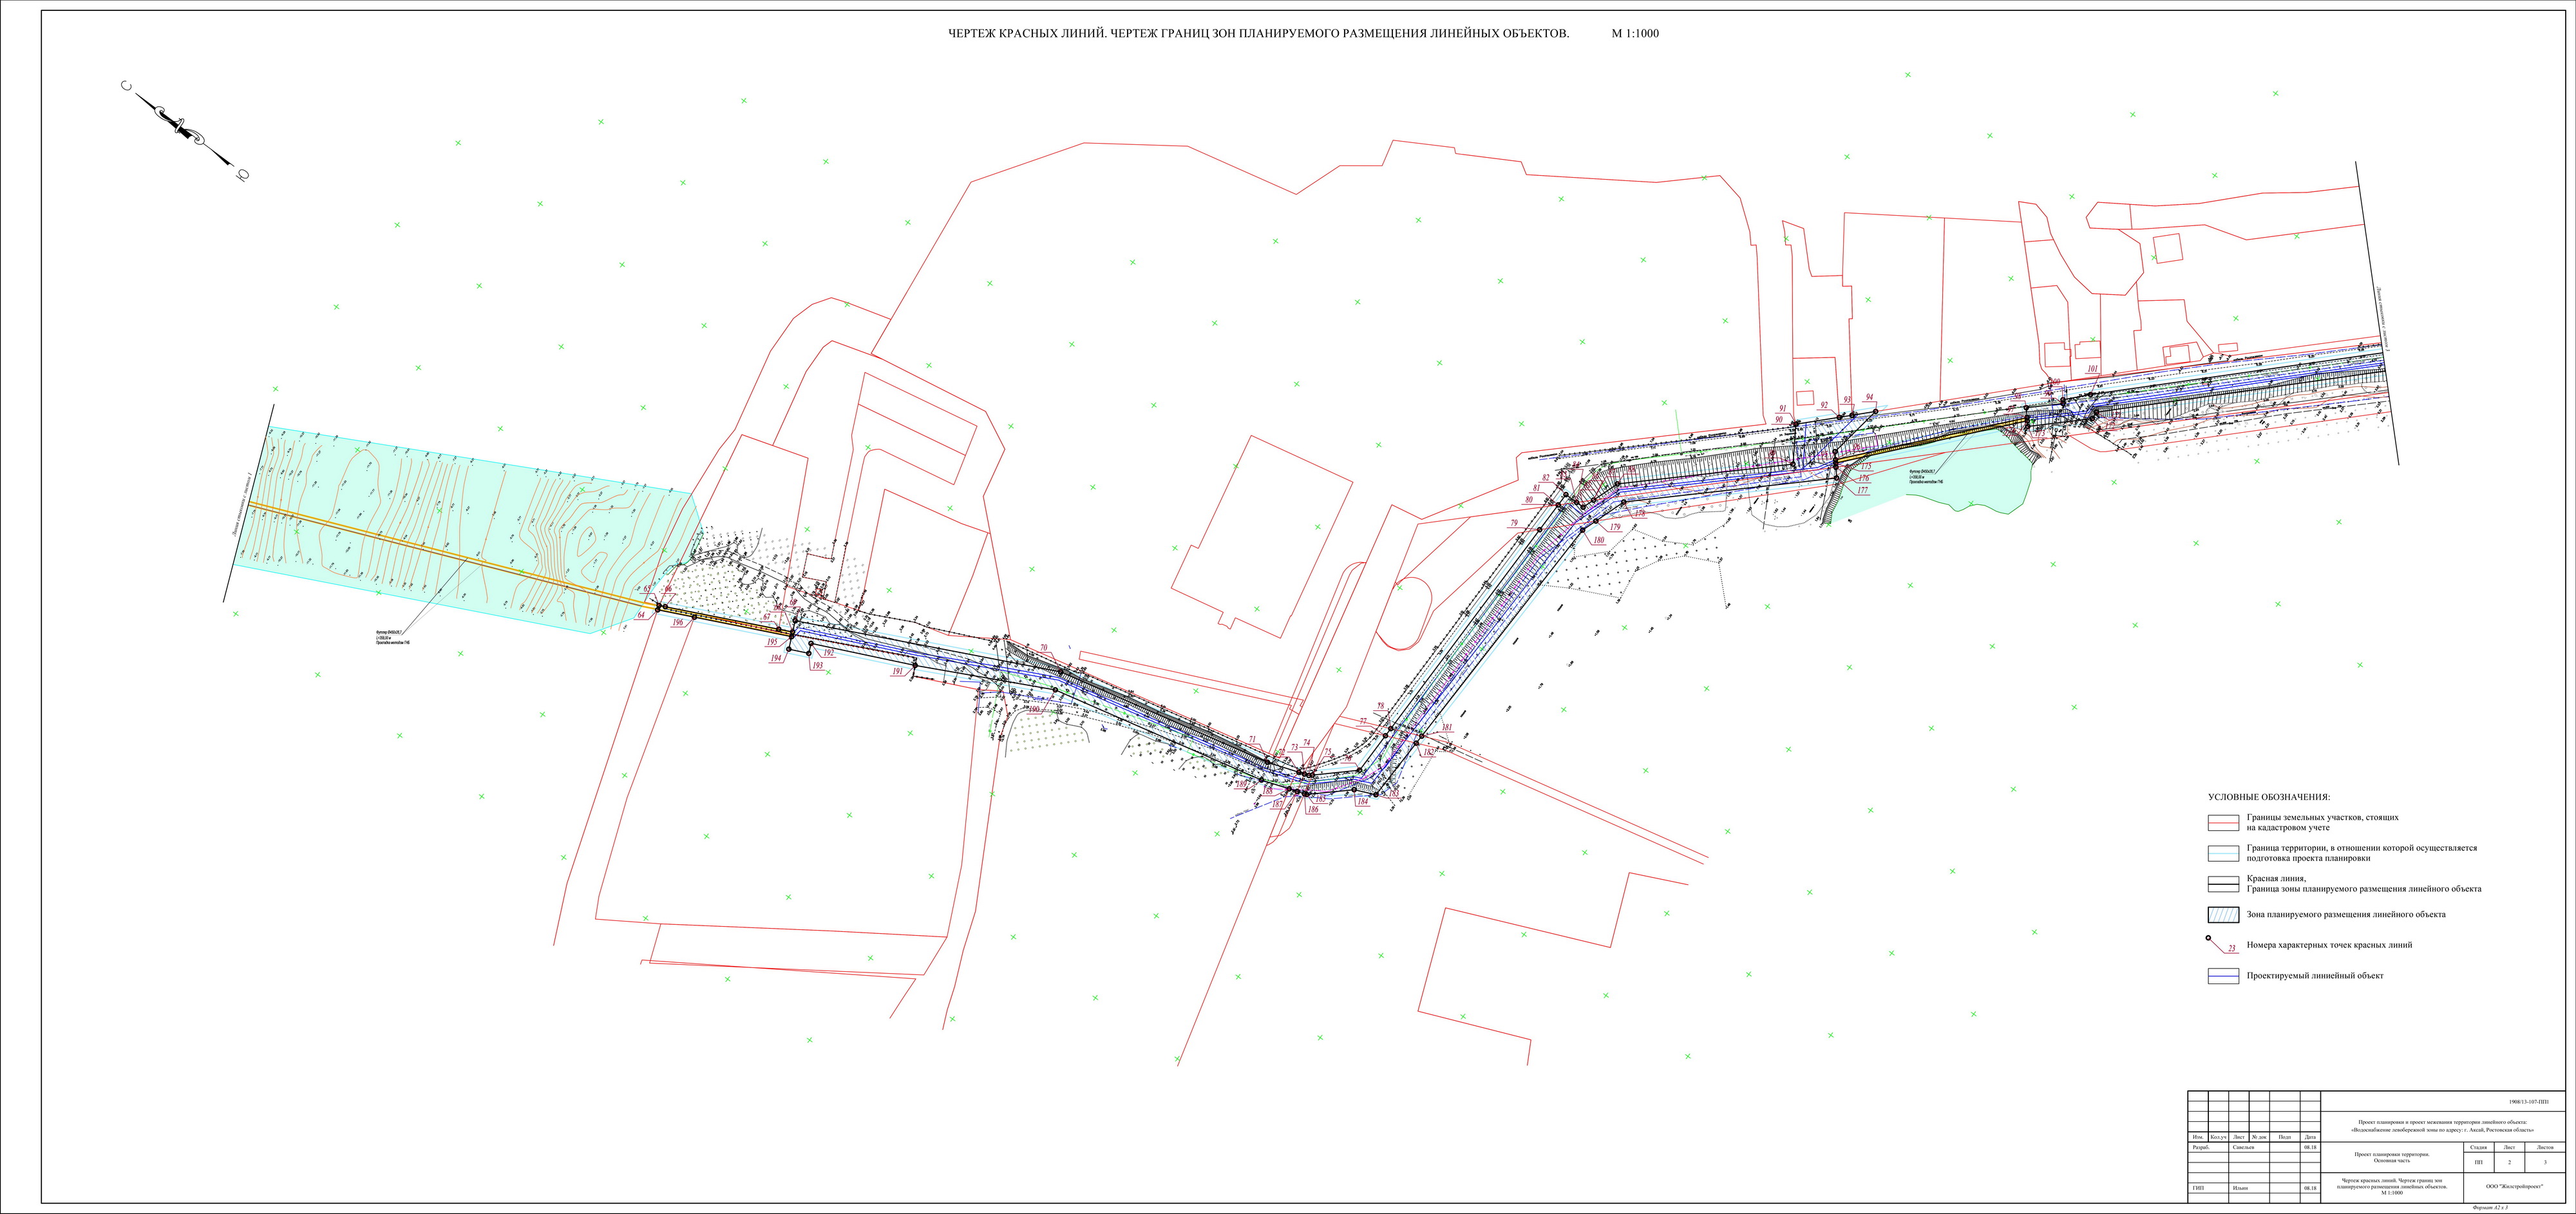The image size is (2576, 1214).
Task: Click the blue projected linear object legend symbol
Action: click(x=2222, y=976)
